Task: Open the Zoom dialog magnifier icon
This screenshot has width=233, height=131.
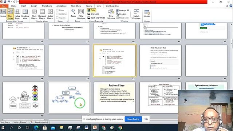Action: tap(73, 13)
